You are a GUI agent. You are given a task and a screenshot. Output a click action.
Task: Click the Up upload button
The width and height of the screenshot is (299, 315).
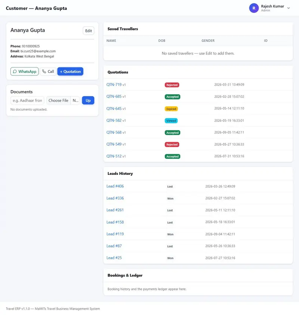(88, 101)
